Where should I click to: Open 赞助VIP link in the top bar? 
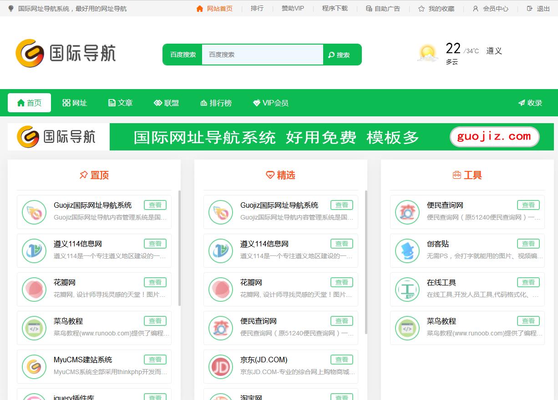pos(293,9)
